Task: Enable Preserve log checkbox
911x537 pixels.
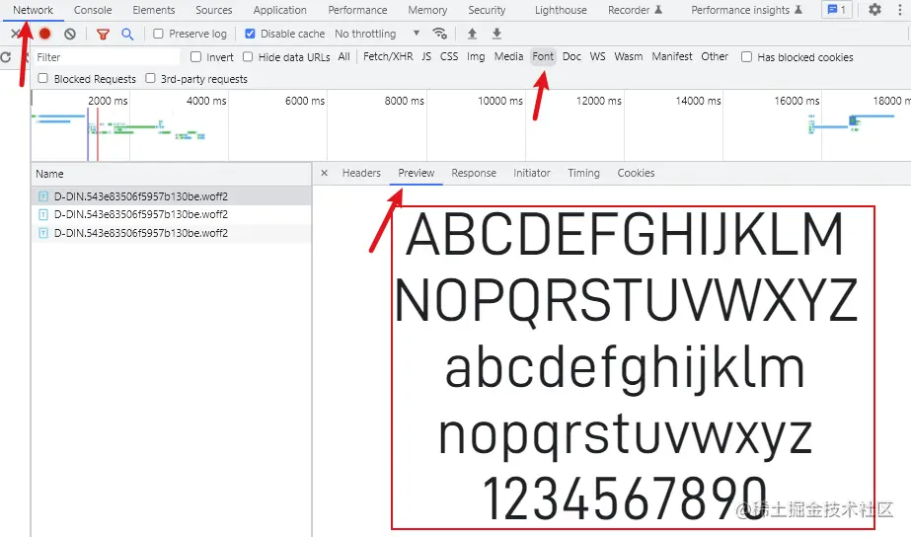Action: (x=158, y=34)
